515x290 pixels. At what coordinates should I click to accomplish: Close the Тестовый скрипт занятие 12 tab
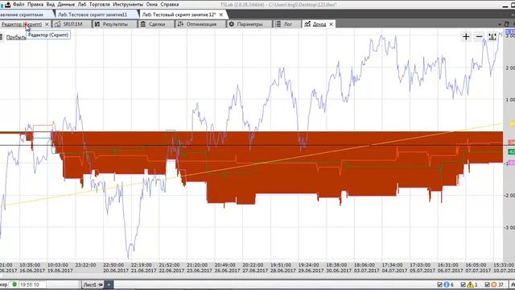tap(221, 14)
